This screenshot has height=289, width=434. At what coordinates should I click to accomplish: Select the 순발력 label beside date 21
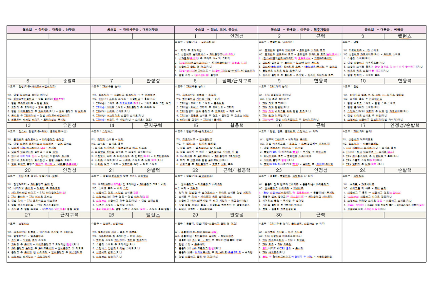[154, 170]
